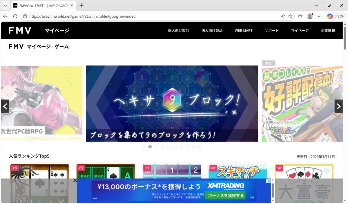
Task: Show previous carousel slide with left arrow
Action: (x=5, y=106)
